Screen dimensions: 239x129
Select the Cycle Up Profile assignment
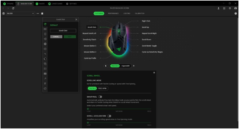click(90, 58)
